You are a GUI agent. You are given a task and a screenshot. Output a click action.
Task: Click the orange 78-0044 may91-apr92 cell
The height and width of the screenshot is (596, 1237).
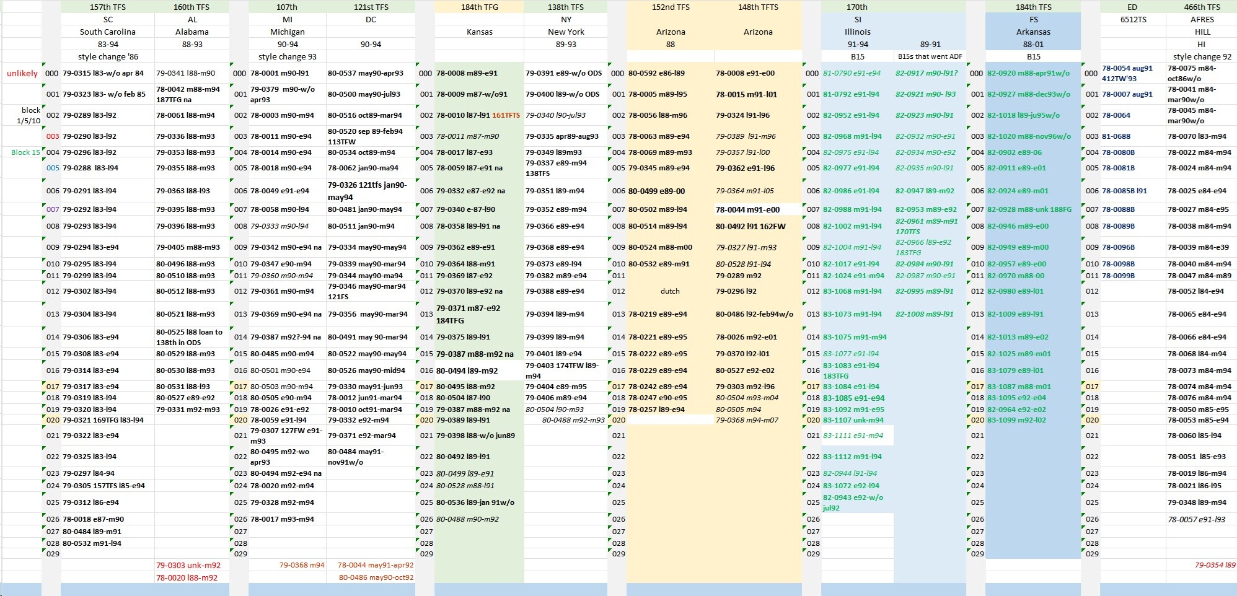point(375,565)
